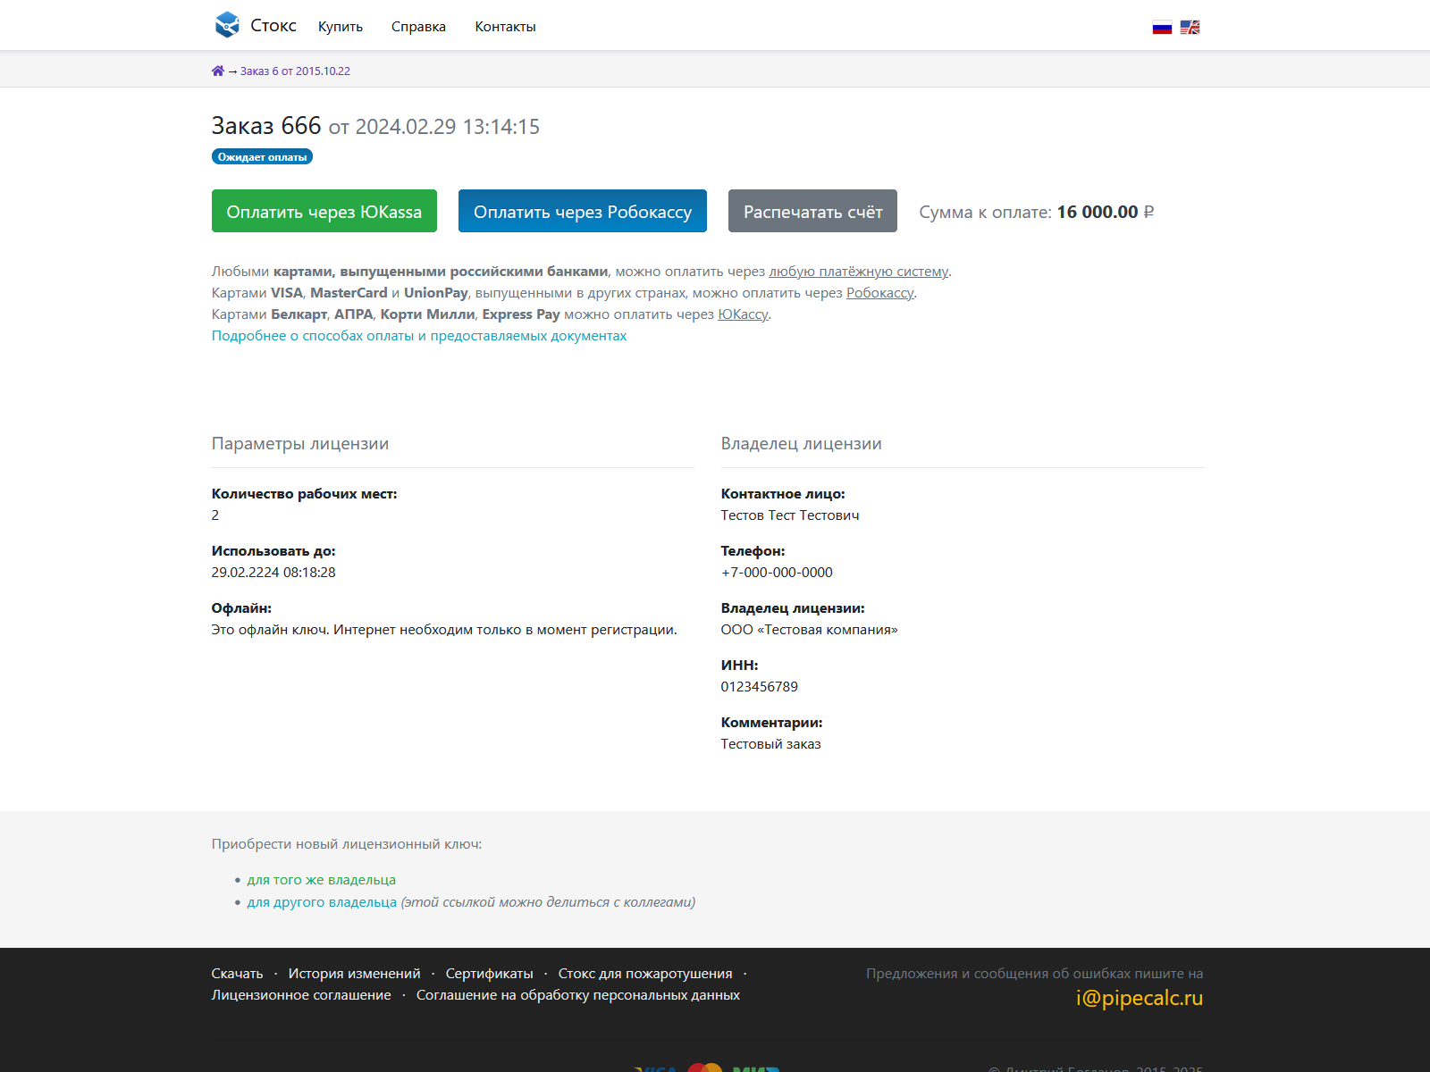Image resolution: width=1430 pixels, height=1072 pixels.
Task: Open the Контакты menu item
Action: (x=505, y=27)
